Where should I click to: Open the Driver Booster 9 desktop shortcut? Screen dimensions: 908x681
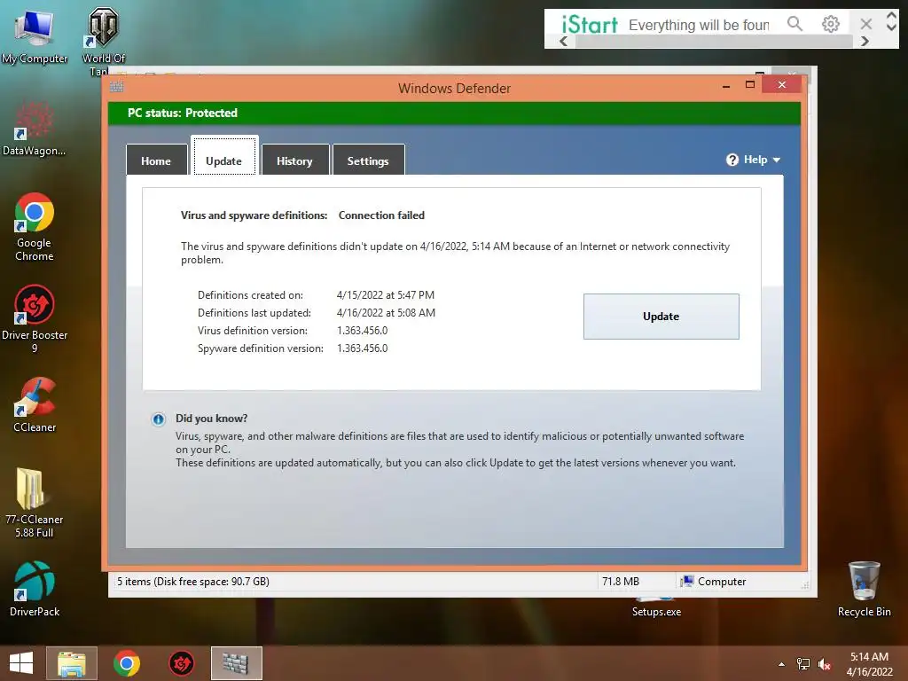point(35,318)
